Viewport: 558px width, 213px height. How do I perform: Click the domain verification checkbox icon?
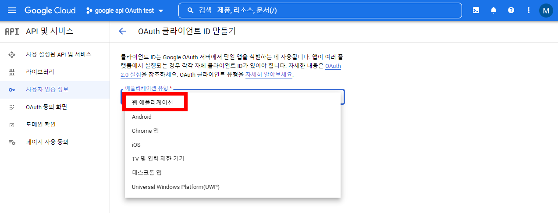point(12,125)
